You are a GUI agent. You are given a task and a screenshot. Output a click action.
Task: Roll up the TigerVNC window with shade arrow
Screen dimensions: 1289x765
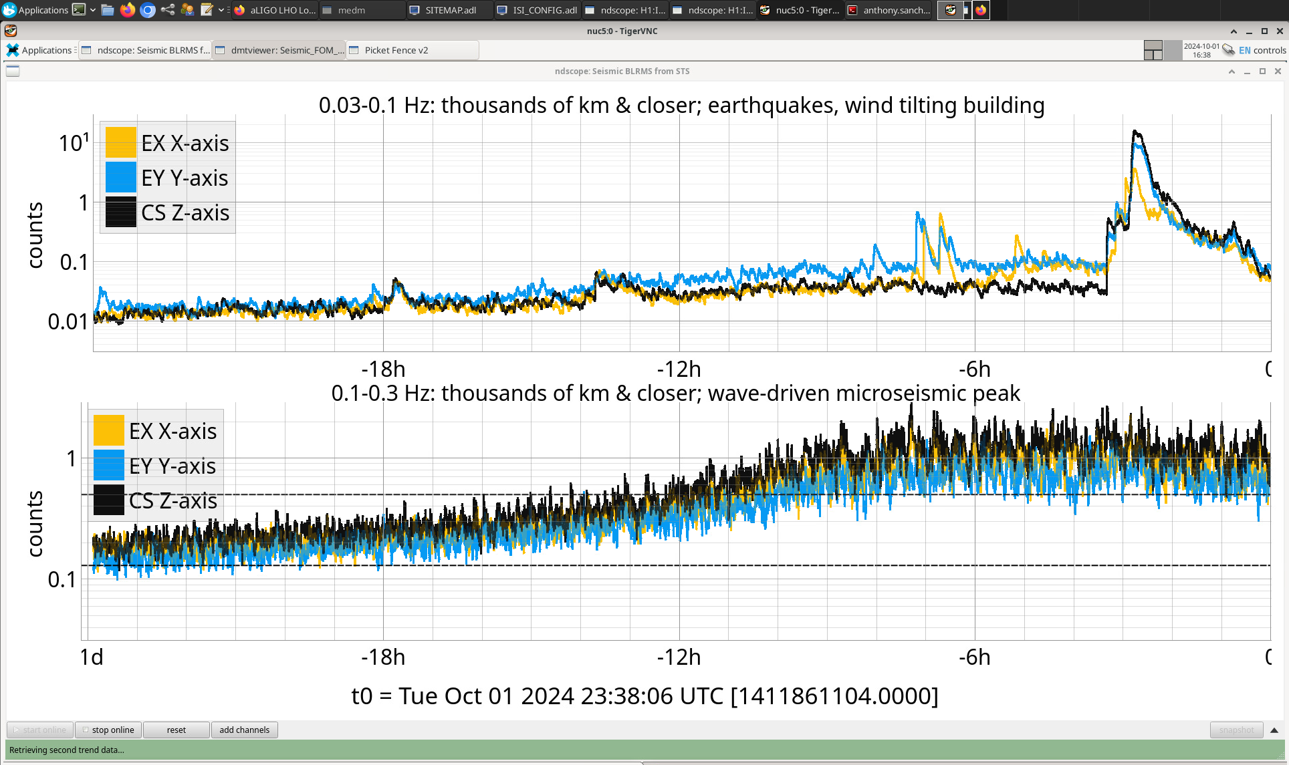(x=1234, y=31)
